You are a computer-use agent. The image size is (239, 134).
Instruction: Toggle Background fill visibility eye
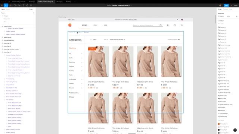[237, 16]
